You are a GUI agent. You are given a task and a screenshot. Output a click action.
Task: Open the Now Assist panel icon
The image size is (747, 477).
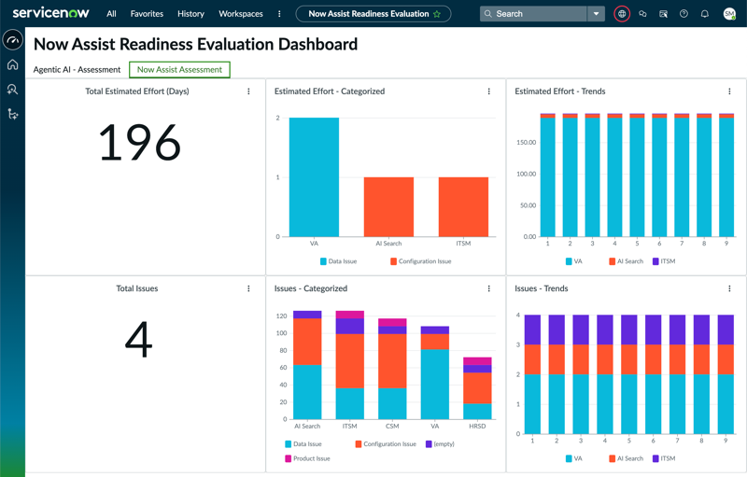point(663,14)
